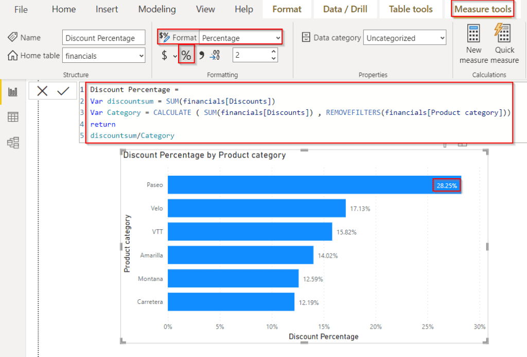Click the 12.19% data label
This screenshot has height=357, width=527.
click(309, 302)
